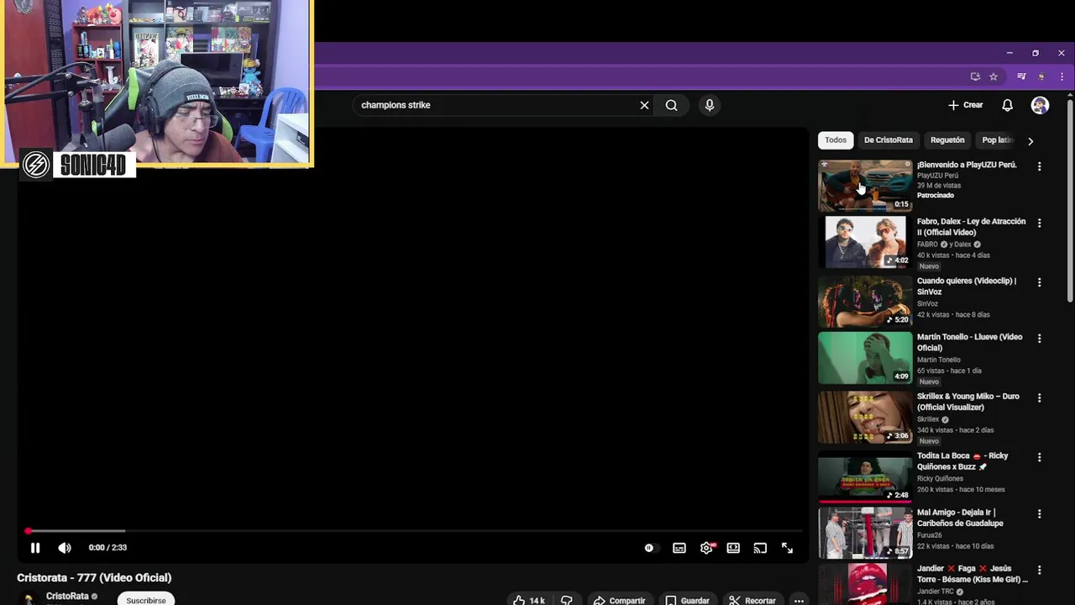This screenshot has height=605, width=1075.
Task: Clear the search text with the X icon
Action: [x=644, y=105]
